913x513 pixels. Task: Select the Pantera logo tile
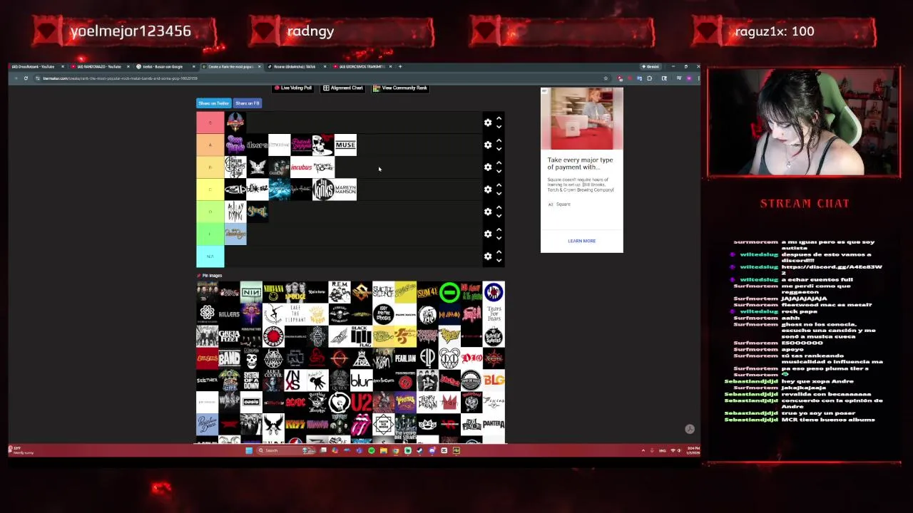click(x=494, y=424)
